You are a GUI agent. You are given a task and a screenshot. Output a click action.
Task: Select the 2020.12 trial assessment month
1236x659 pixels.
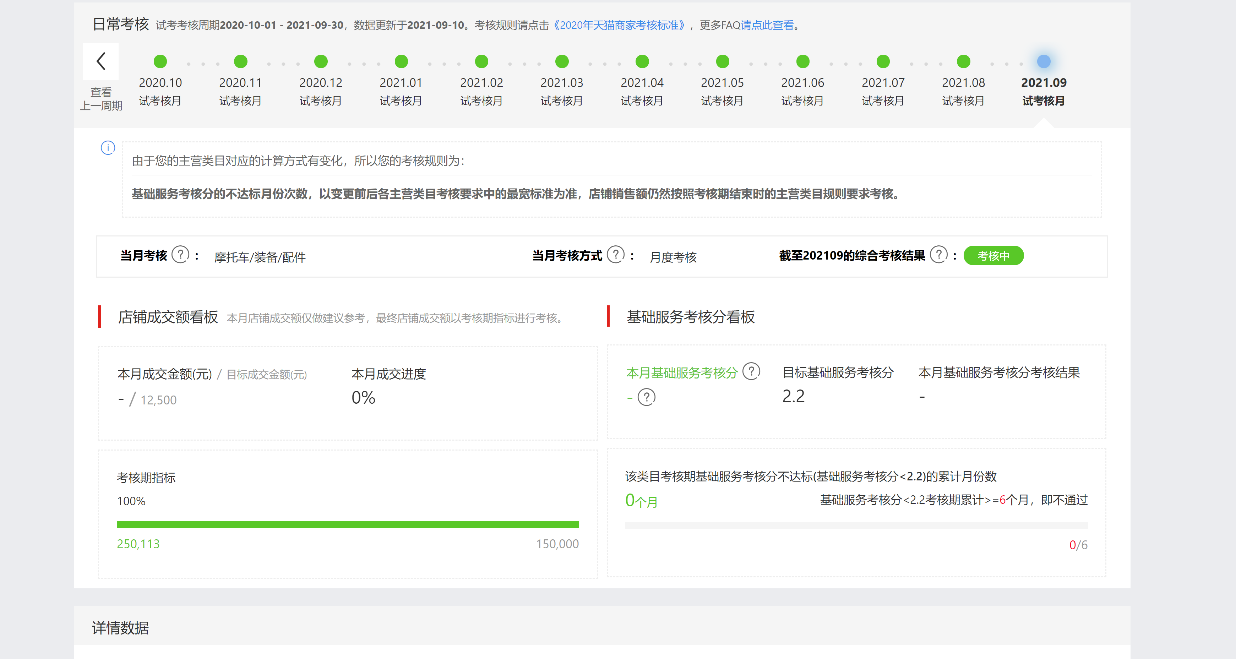[321, 81]
